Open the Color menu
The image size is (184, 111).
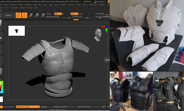click(5, 5)
